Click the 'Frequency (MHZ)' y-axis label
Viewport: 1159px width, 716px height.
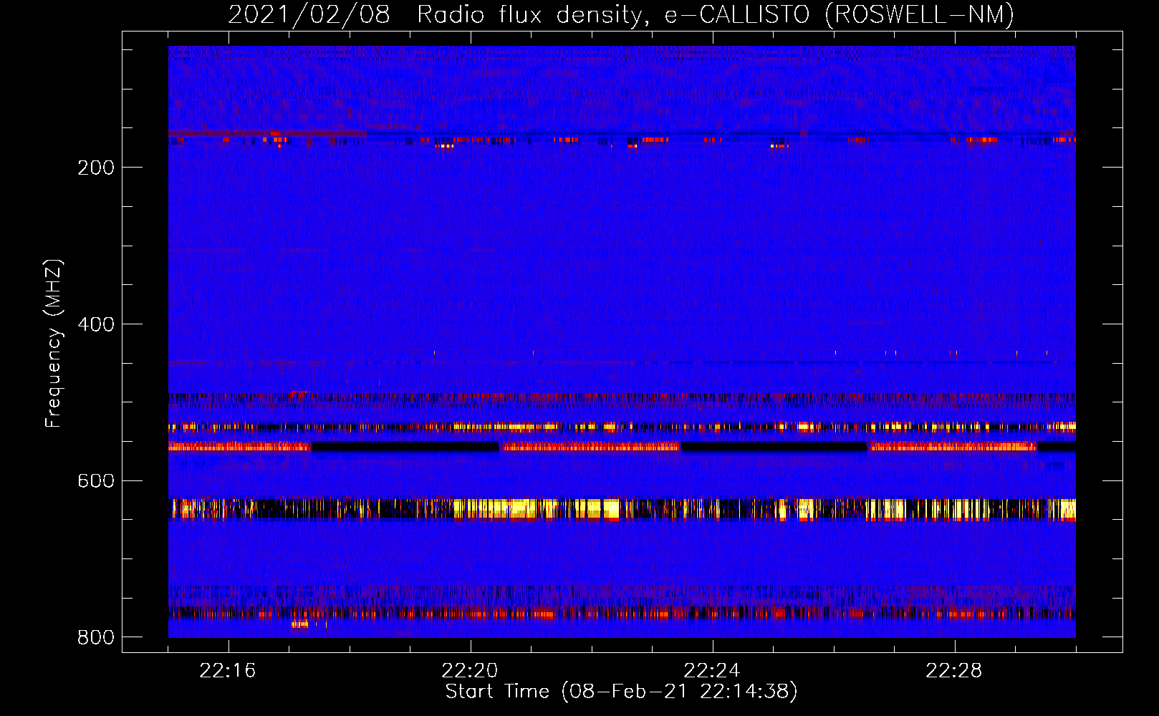(54, 344)
